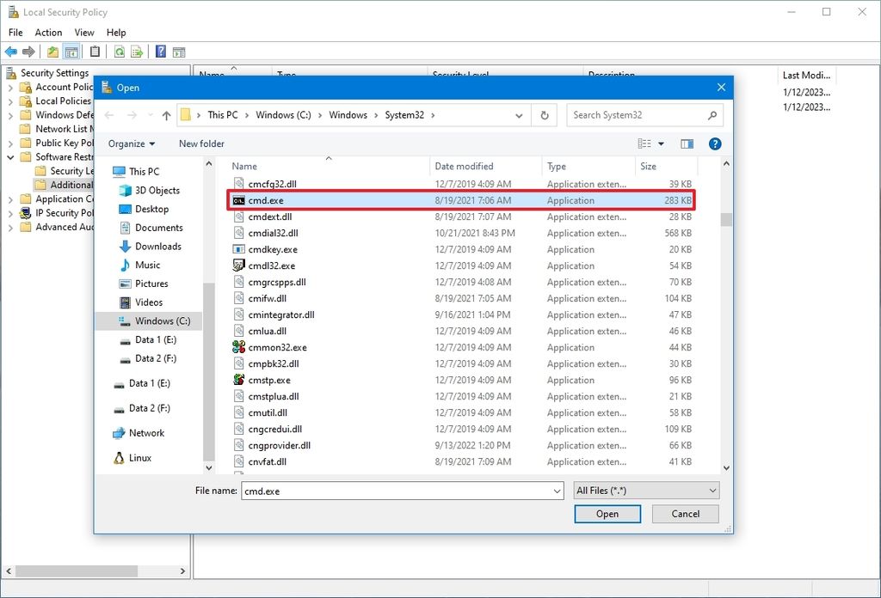Viewport: 881px width, 598px height.
Task: Click the Cancel button in the Open dialog
Action: [685, 513]
